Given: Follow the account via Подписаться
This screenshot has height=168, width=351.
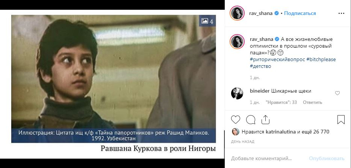Looking at the screenshot, I should (300, 13).
